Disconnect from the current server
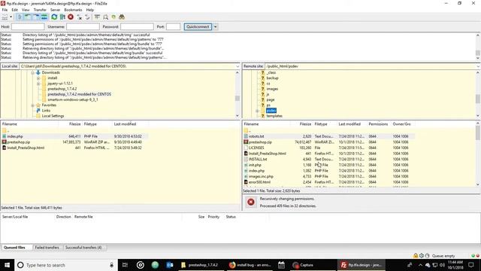This screenshot has height=271, width=481. (x=79, y=17)
